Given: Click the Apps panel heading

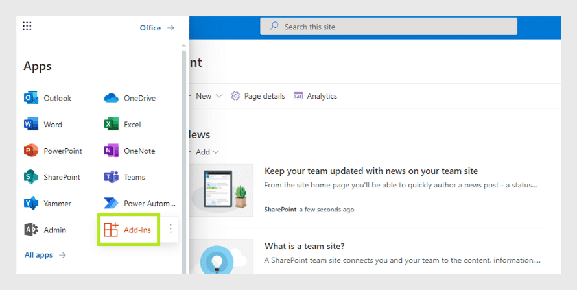Looking at the screenshot, I should pos(38,66).
